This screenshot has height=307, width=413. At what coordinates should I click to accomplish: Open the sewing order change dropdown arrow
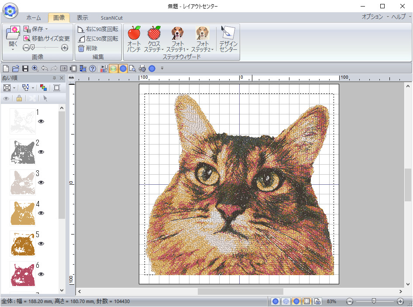33,88
